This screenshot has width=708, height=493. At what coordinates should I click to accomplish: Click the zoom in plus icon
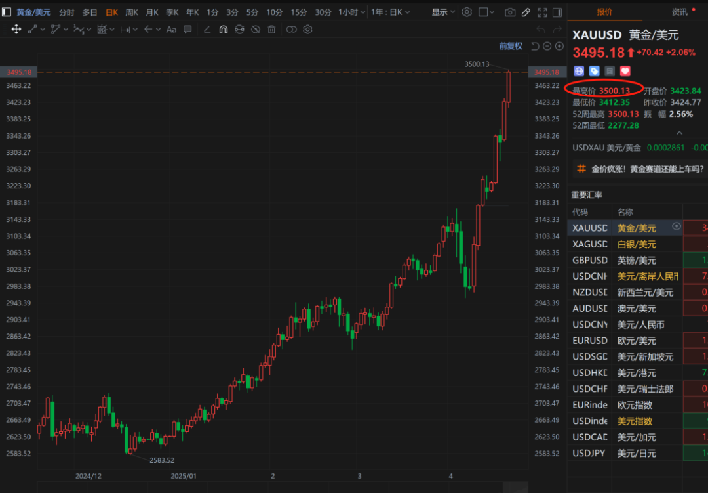(559, 46)
